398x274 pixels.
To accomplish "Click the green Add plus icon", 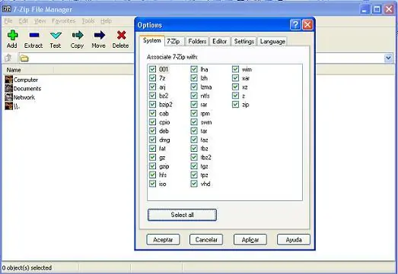I will (x=12, y=35).
